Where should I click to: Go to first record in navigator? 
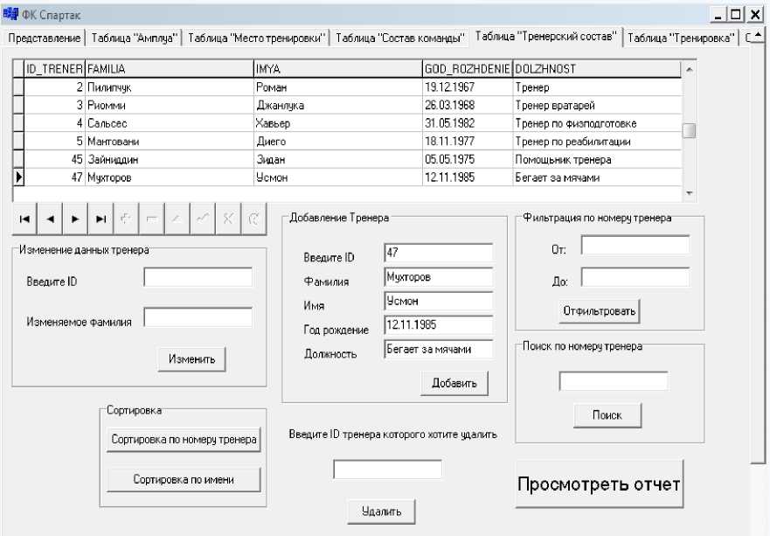[x=24, y=219]
